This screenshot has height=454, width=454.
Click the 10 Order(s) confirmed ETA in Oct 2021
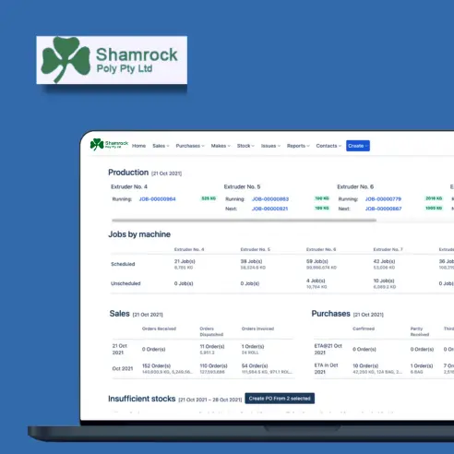point(365,365)
